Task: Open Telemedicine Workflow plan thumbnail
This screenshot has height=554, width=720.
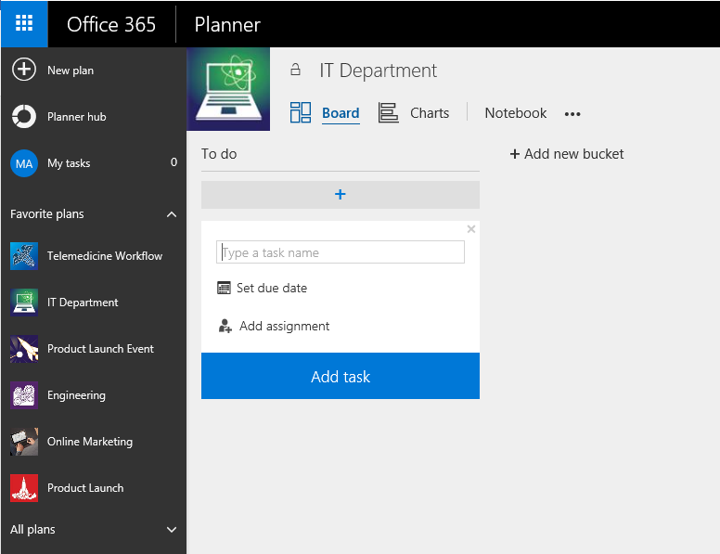Action: (x=24, y=256)
